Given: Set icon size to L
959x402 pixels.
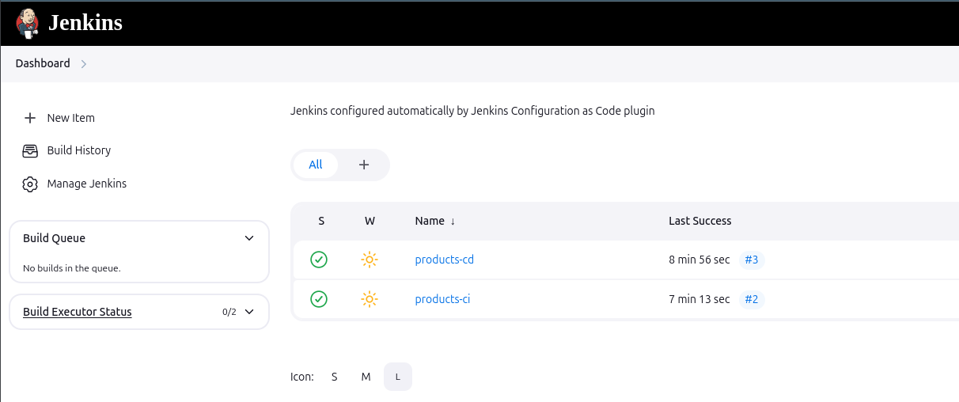Looking at the screenshot, I should point(398,377).
